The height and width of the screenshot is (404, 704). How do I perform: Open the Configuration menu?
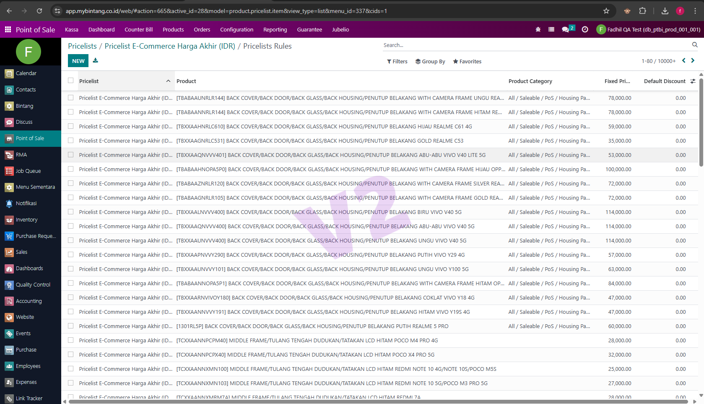pos(236,29)
